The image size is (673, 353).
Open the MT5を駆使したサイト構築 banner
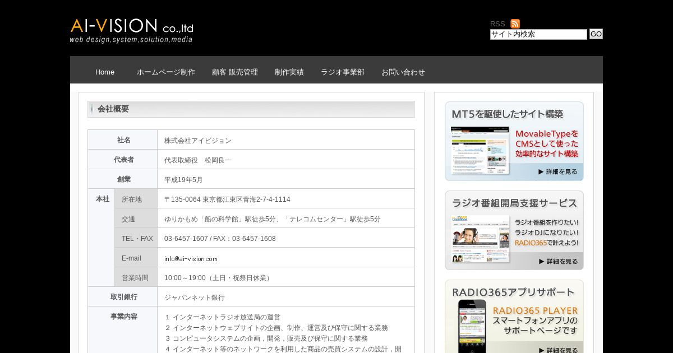coord(514,141)
